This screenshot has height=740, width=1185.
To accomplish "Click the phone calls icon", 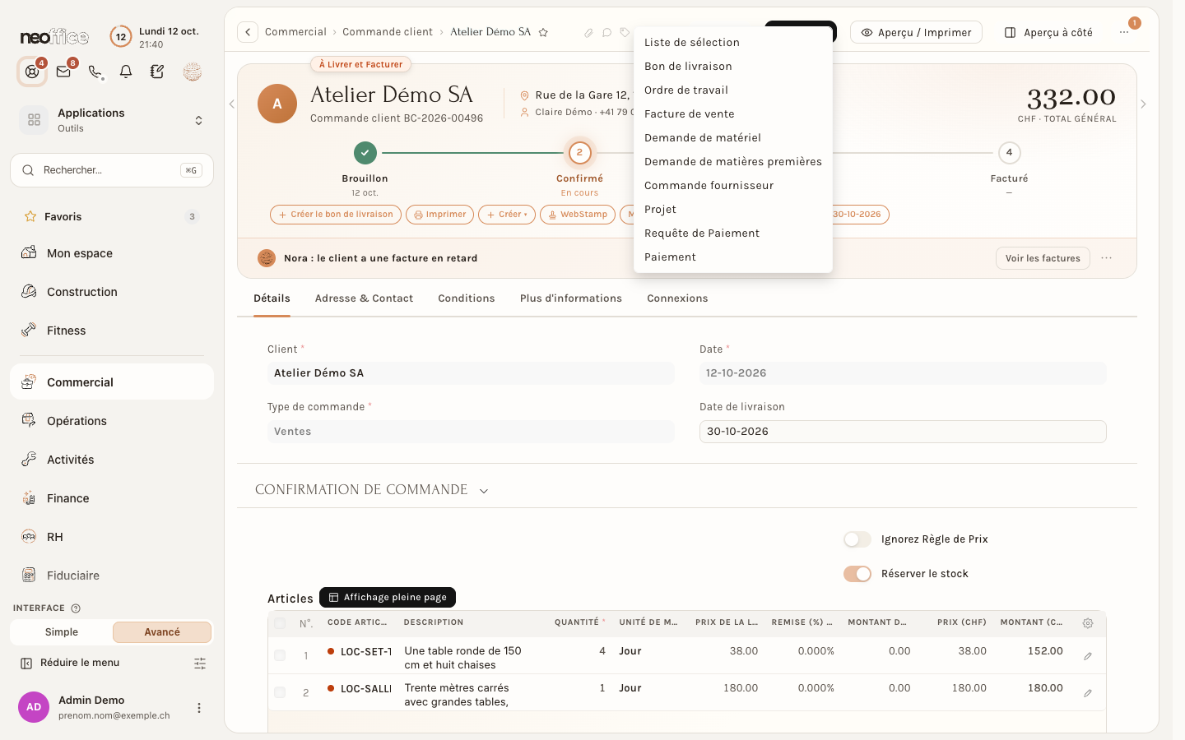I will tap(95, 72).
